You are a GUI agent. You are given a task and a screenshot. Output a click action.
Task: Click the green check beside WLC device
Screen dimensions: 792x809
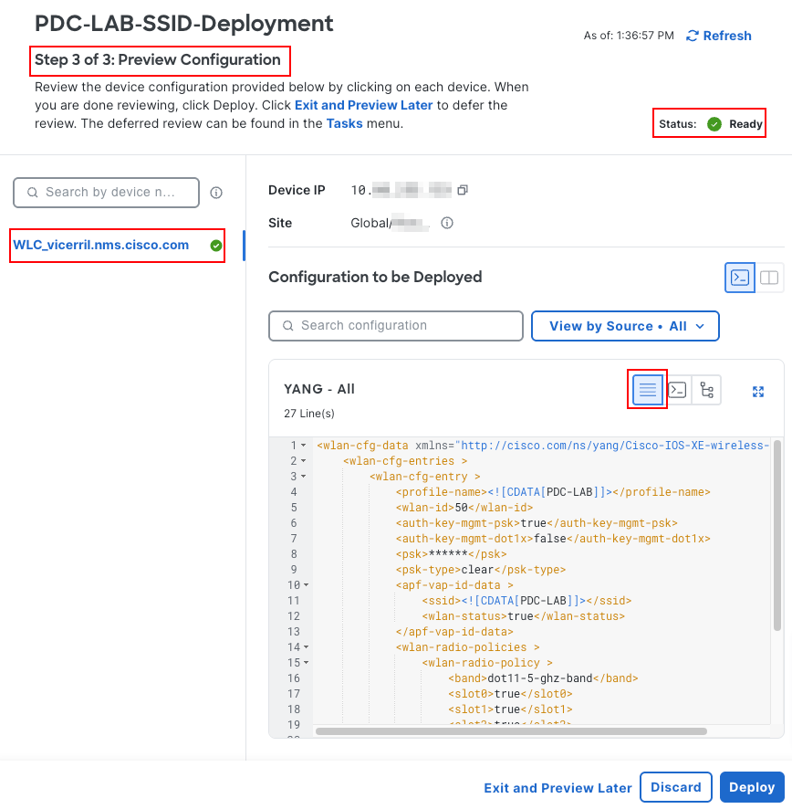pos(216,246)
